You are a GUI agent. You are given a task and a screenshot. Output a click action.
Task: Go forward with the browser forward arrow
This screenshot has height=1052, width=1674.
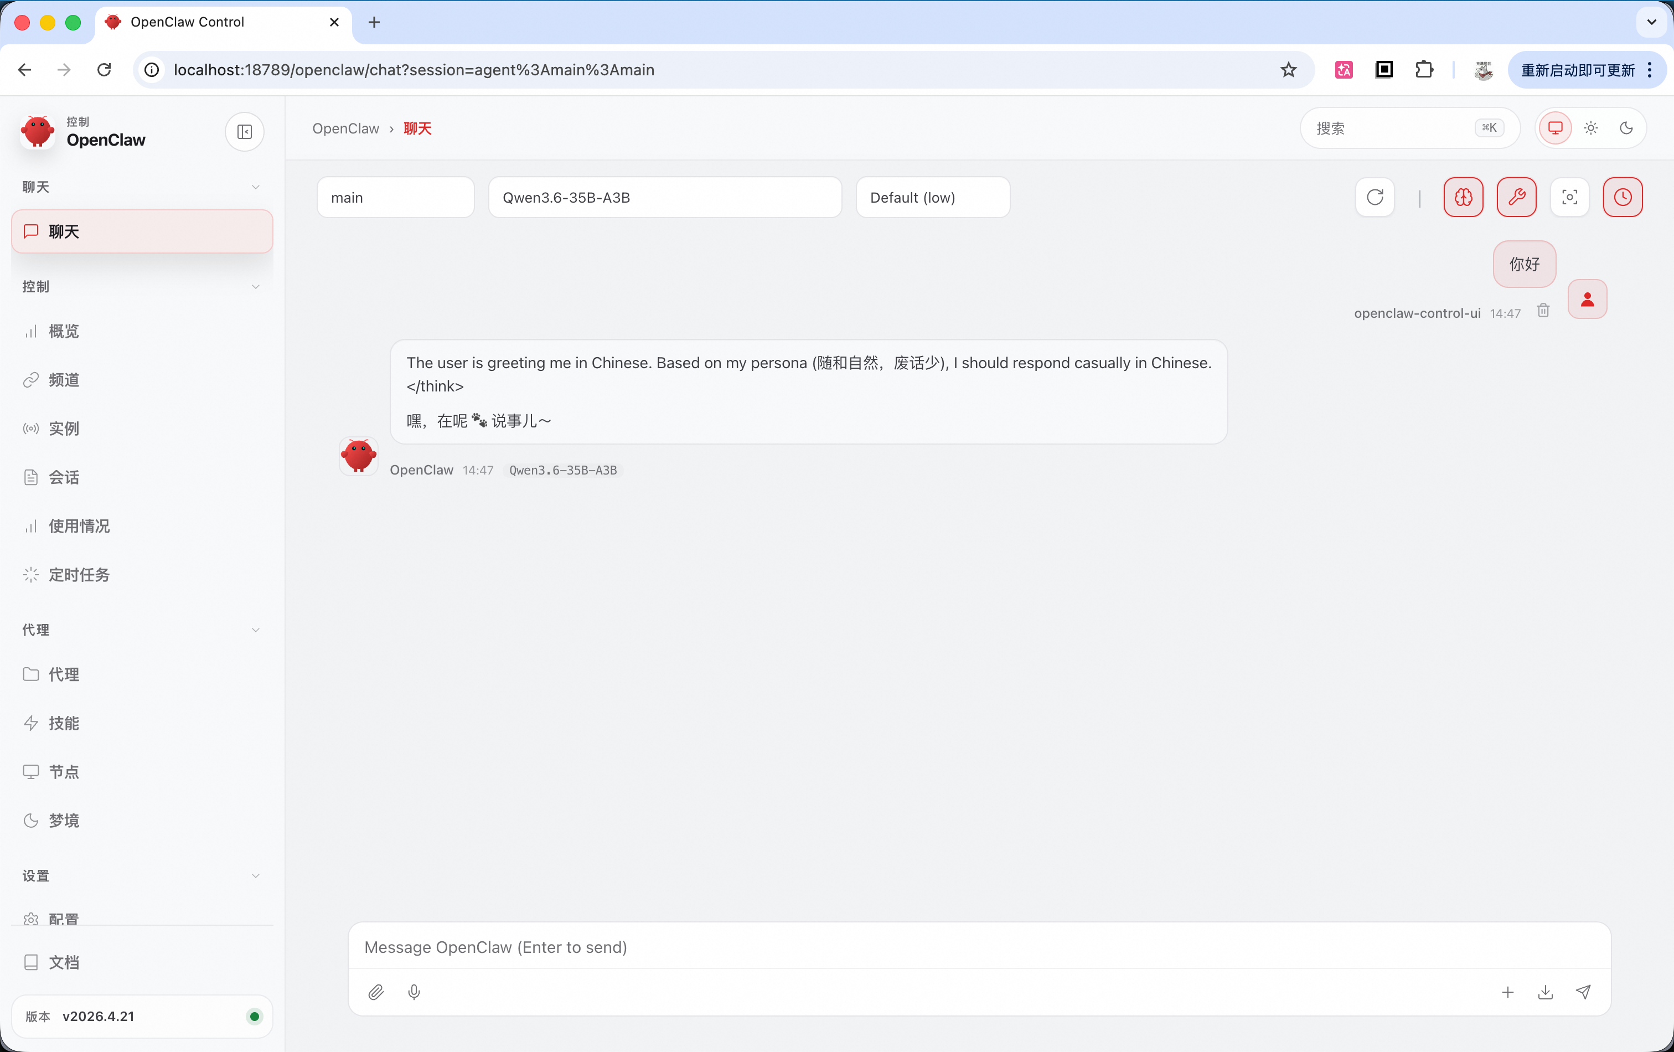coord(64,70)
